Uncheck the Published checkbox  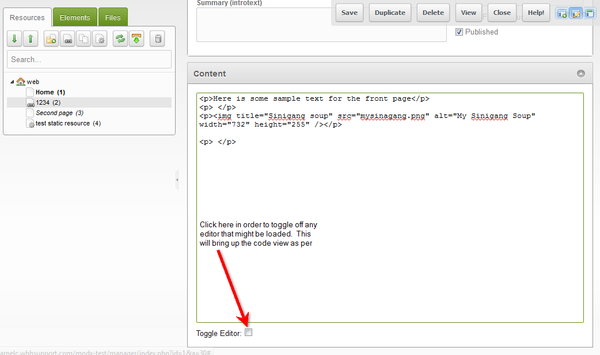point(459,32)
